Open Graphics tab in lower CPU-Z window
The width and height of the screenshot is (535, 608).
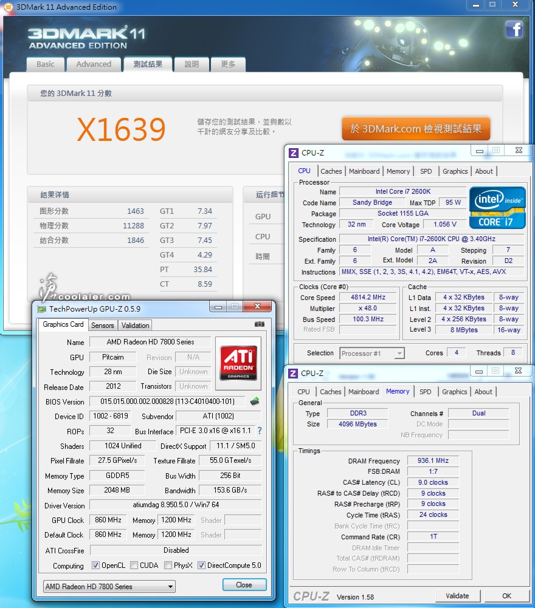click(x=454, y=392)
